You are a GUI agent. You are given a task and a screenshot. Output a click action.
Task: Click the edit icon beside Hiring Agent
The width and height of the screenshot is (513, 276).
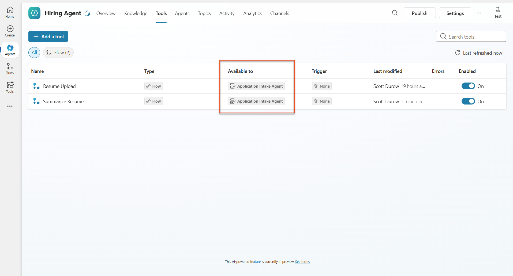pyautogui.click(x=87, y=13)
